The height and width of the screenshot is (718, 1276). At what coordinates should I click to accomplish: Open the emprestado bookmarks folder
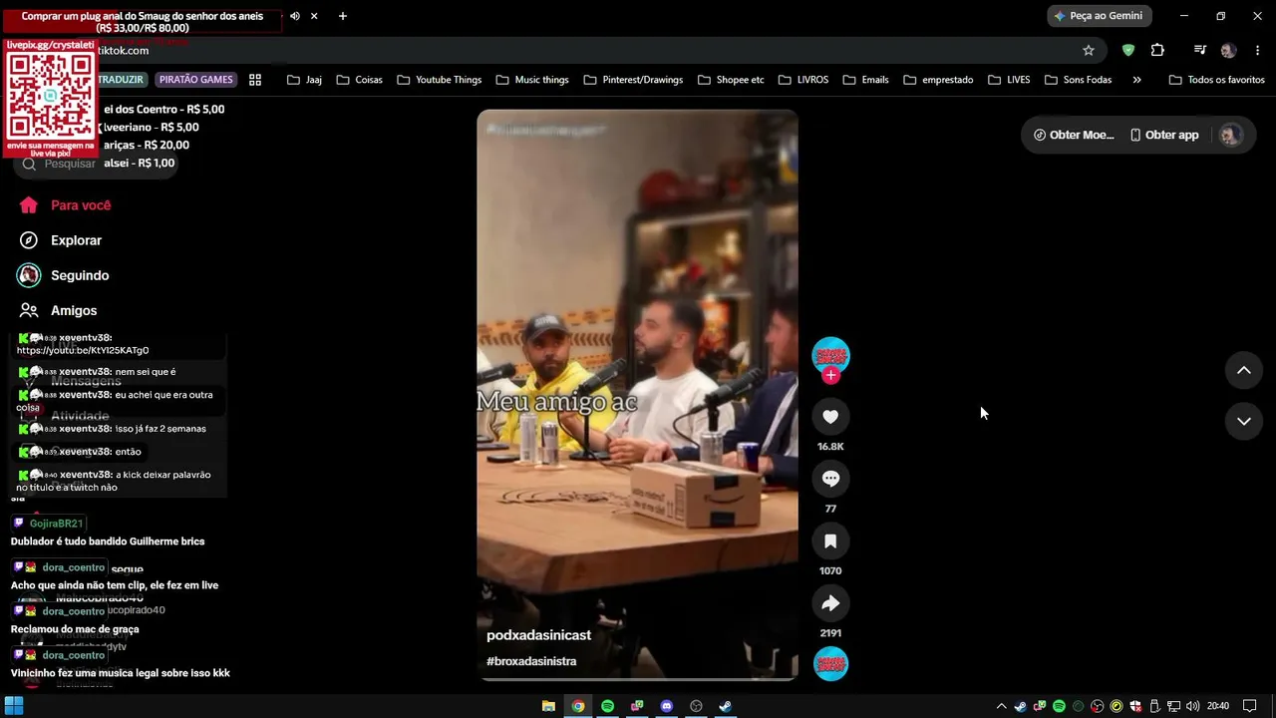[938, 80]
